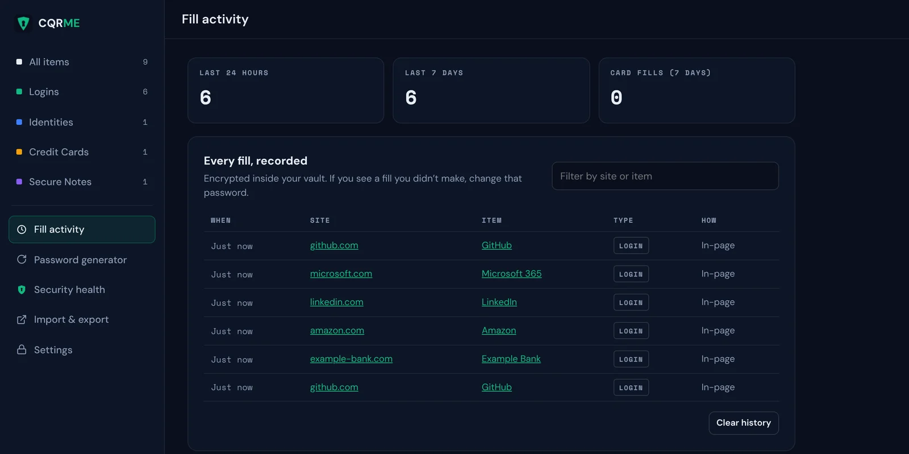Click the Import & export arrow icon

(x=22, y=320)
